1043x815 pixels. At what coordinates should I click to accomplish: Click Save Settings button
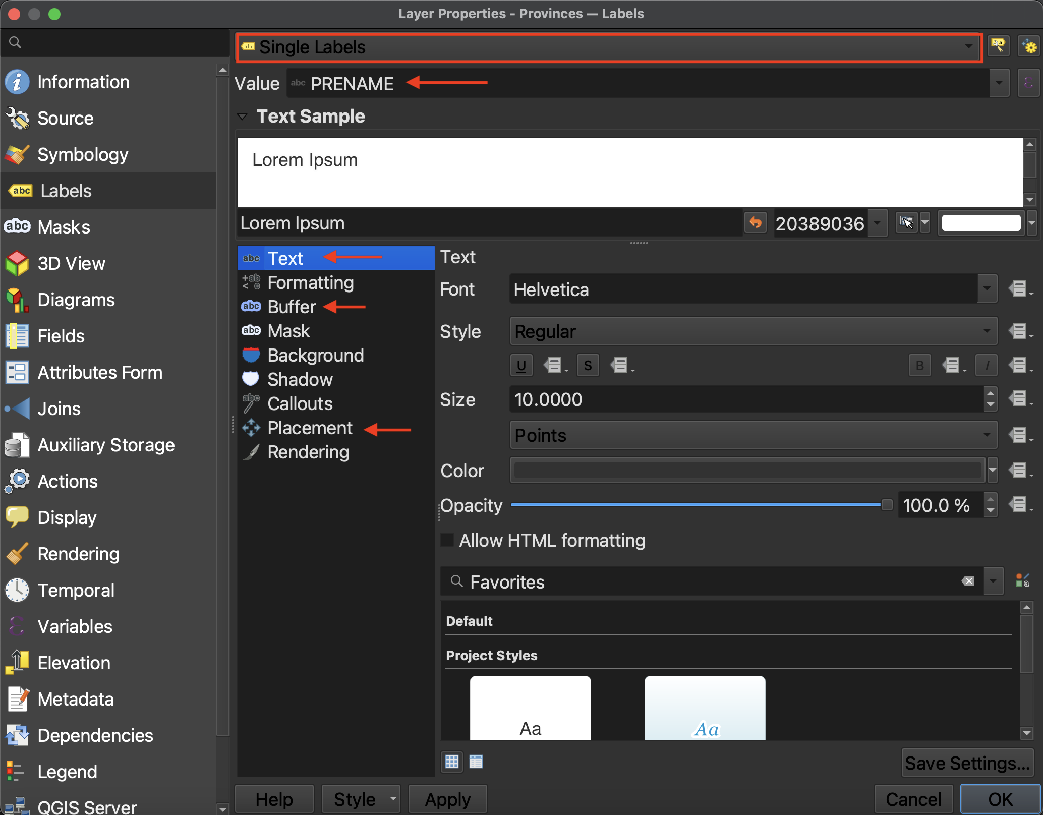click(967, 763)
